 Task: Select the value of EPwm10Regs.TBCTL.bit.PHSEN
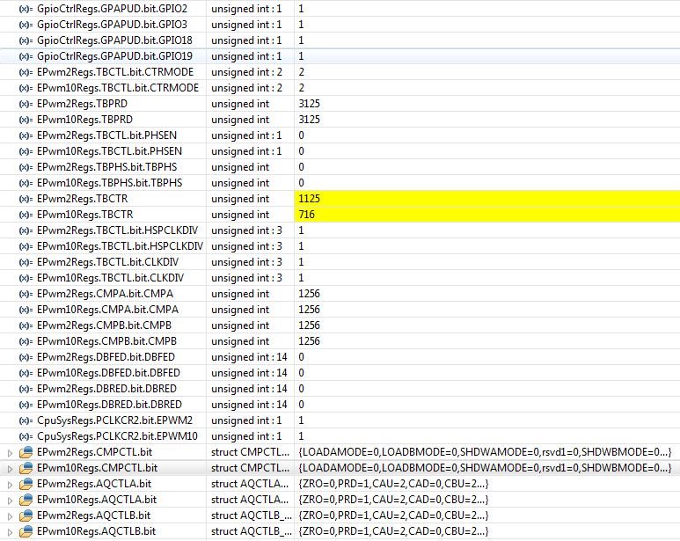302,151
